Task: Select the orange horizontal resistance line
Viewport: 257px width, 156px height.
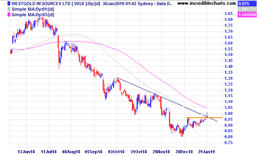Action: (x=204, y=118)
